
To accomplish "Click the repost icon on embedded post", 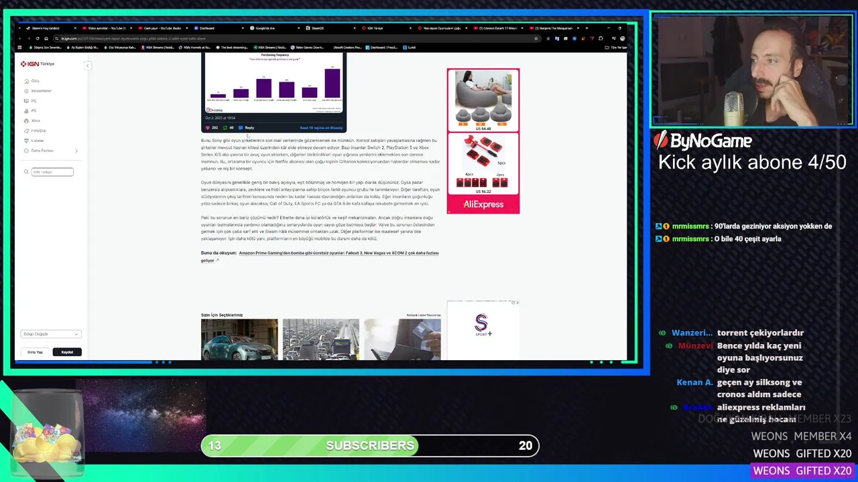I will [225, 128].
